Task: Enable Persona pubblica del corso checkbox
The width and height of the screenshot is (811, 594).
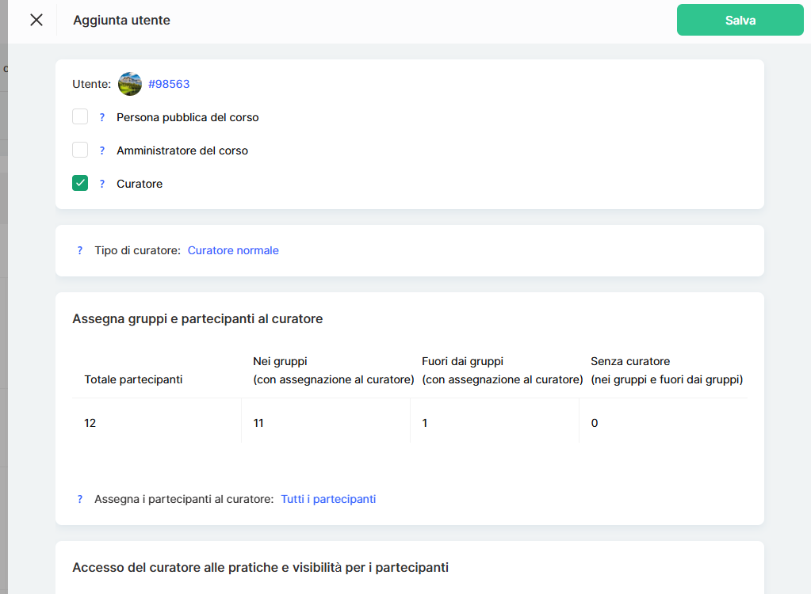Action: 80,117
